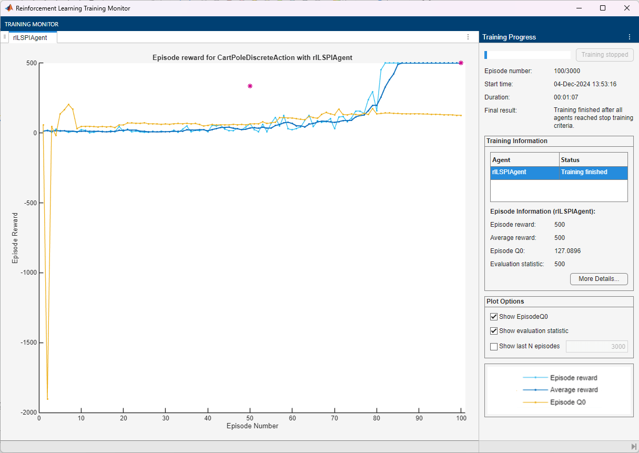Uncheck Show evaluation statistic

[493, 331]
